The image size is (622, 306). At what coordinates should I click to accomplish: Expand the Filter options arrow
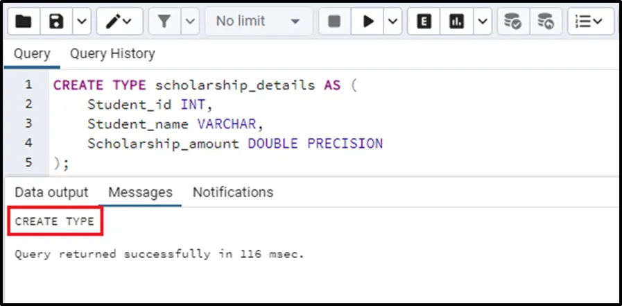click(x=190, y=22)
